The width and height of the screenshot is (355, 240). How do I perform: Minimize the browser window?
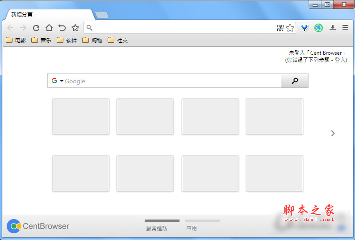pos(315,4)
